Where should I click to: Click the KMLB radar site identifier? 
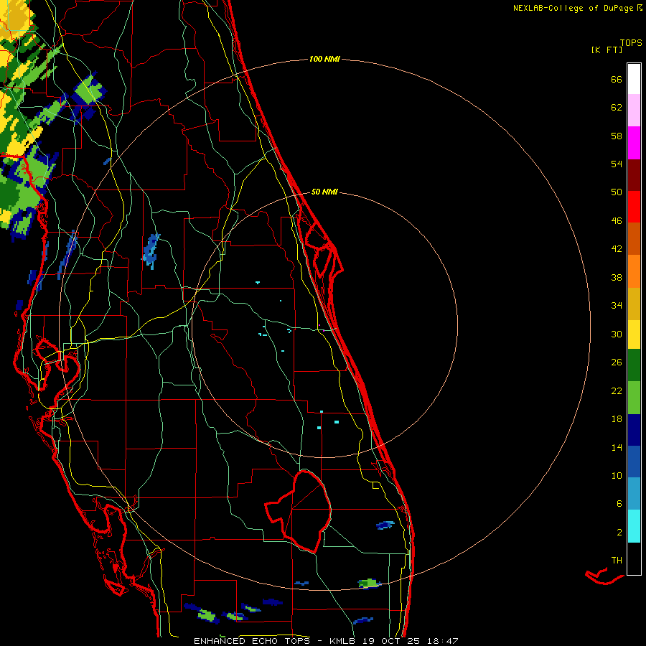coord(342,641)
